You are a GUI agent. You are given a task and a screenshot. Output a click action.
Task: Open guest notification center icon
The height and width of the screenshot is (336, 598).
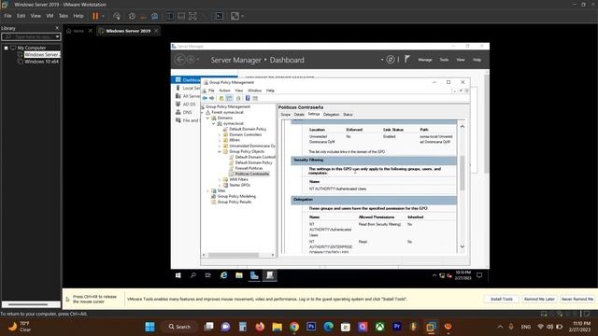coord(479,275)
